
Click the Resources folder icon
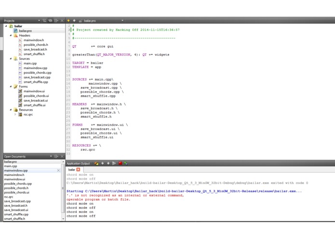click(15, 110)
